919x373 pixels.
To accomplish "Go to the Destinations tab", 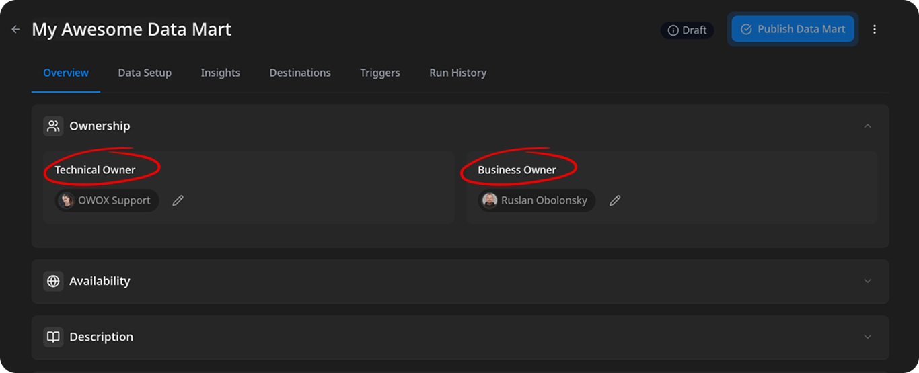I will [300, 73].
